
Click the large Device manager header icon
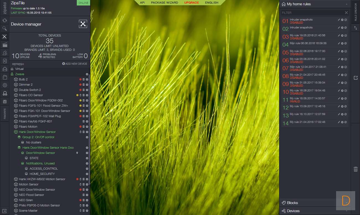83,24
